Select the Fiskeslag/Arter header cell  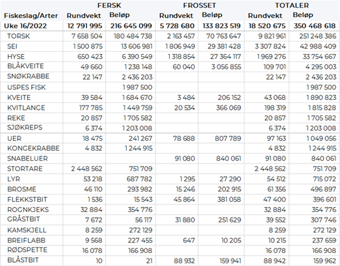tap(28, 15)
